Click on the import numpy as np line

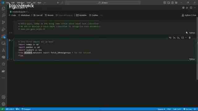pyautogui.click(x=28, y=44)
